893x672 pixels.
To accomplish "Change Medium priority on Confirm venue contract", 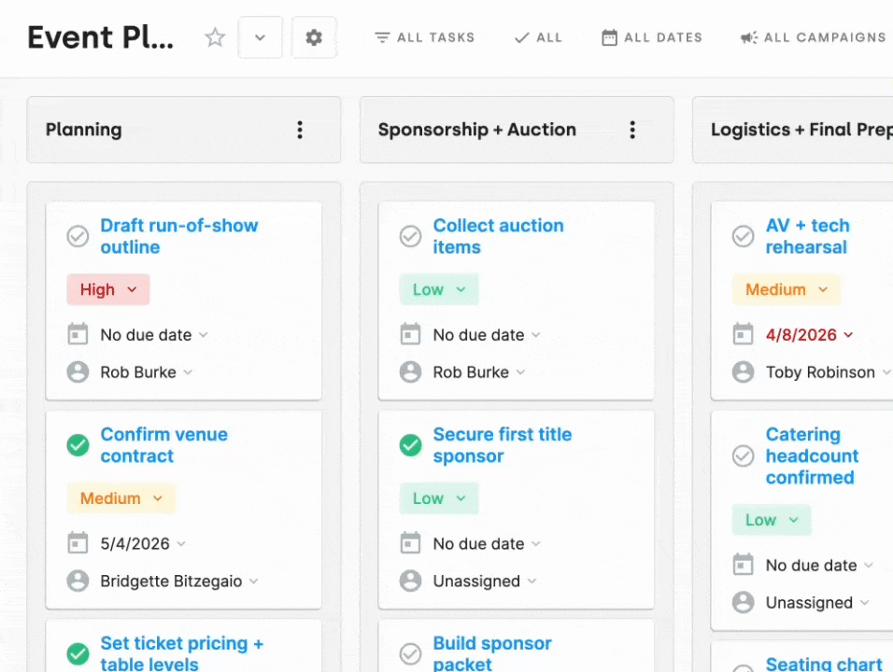I will click(120, 498).
